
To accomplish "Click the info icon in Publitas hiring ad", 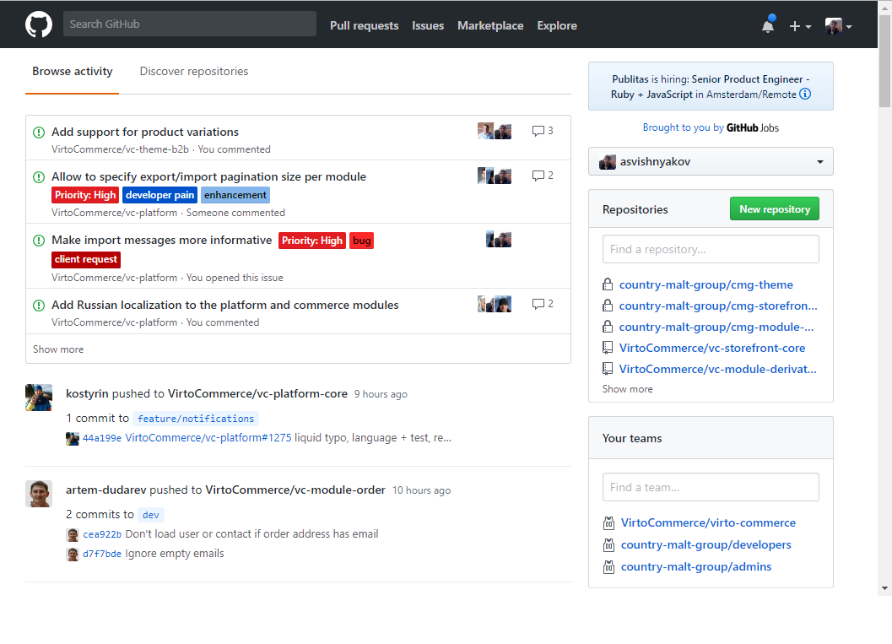I will point(805,95).
